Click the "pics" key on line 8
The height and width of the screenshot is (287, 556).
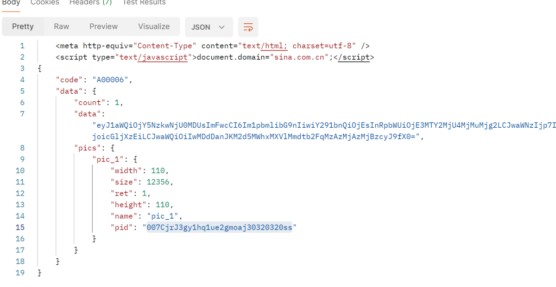click(x=85, y=148)
